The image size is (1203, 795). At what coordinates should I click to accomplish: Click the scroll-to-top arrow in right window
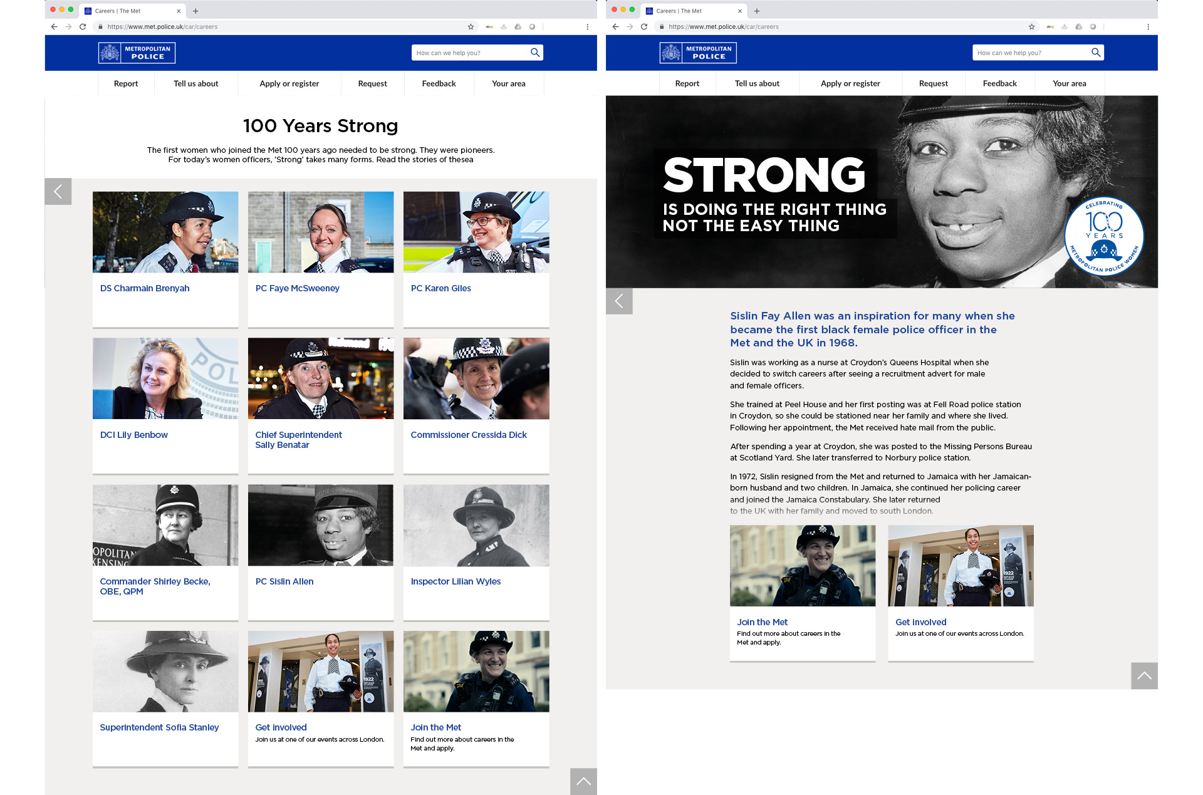tap(1144, 675)
